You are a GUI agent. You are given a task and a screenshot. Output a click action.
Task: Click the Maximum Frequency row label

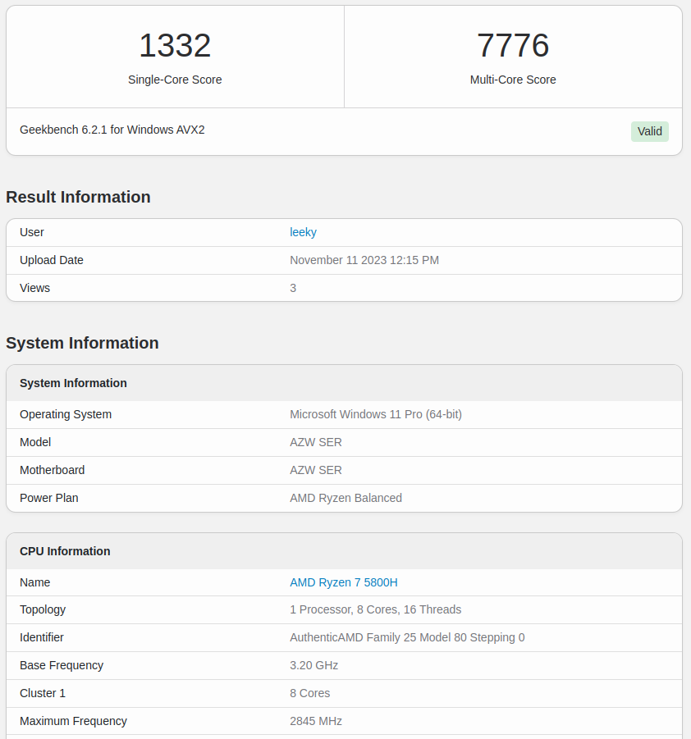73,721
